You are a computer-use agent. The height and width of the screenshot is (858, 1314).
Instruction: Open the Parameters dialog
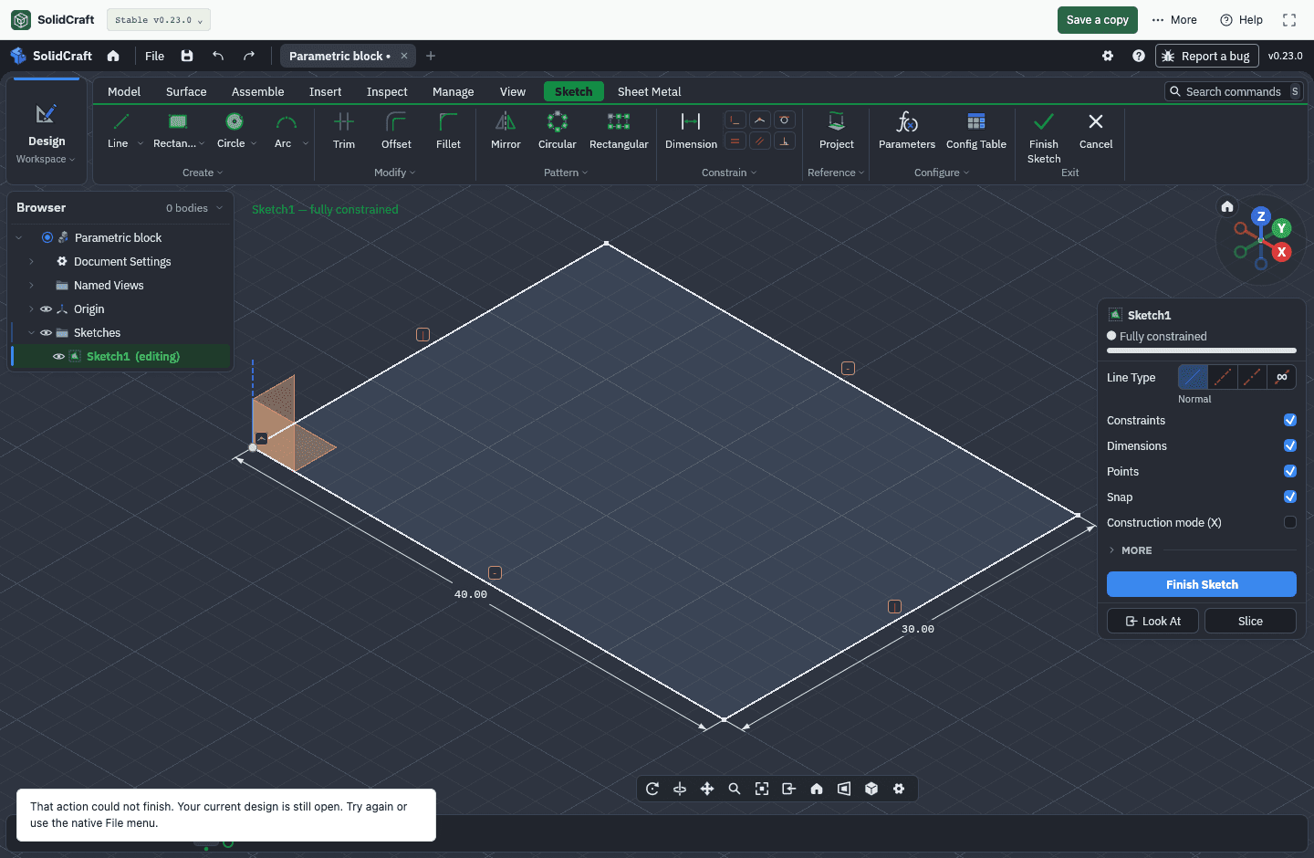coord(906,131)
